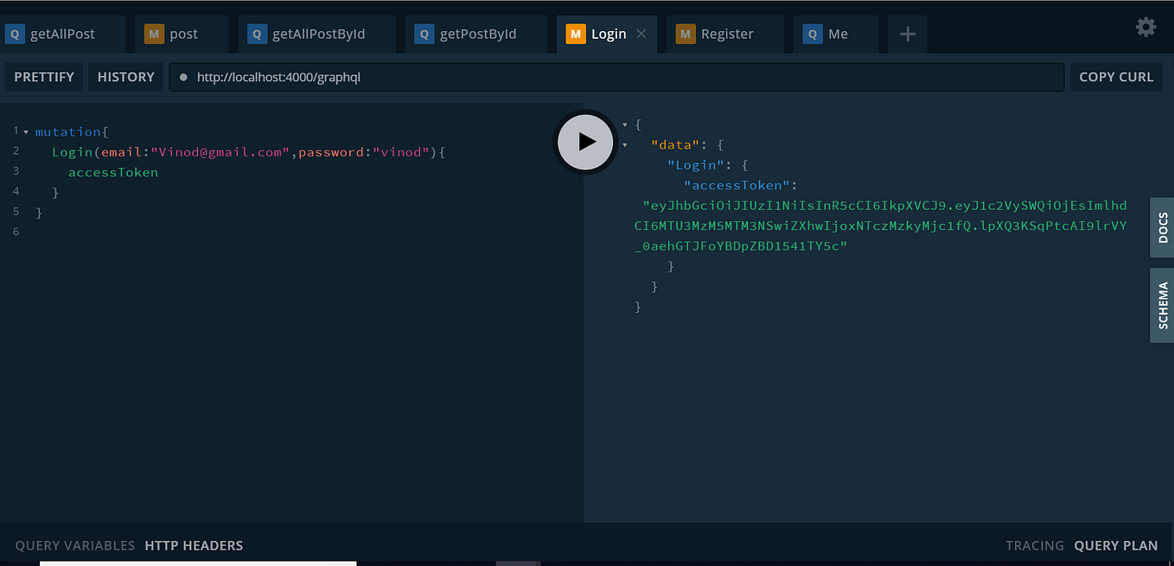
Task: Click the COPY CURL button
Action: tap(1116, 76)
